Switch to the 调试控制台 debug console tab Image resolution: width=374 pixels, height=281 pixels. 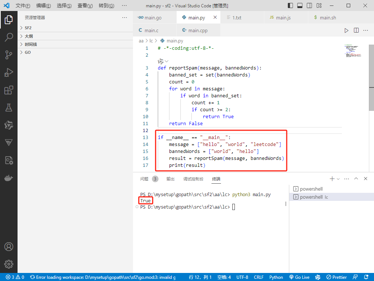[x=193, y=179]
